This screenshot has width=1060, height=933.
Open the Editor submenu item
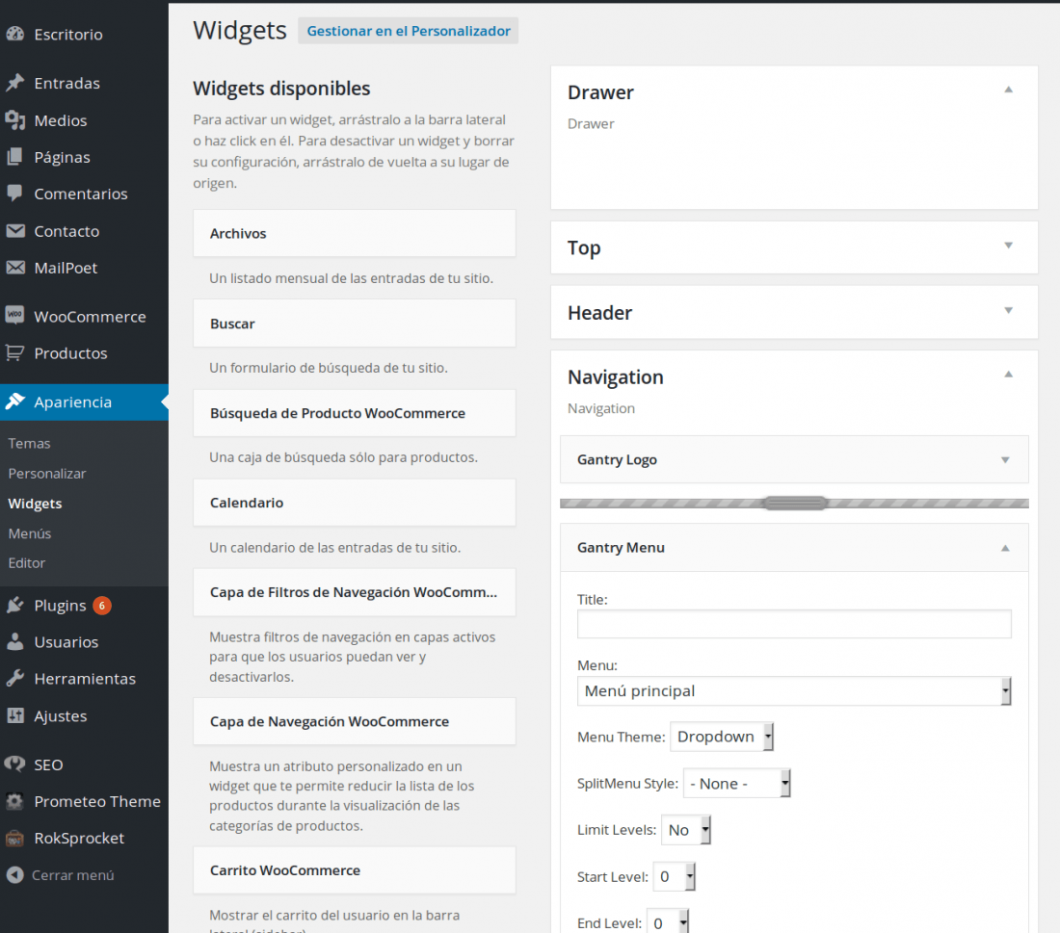coord(27,562)
